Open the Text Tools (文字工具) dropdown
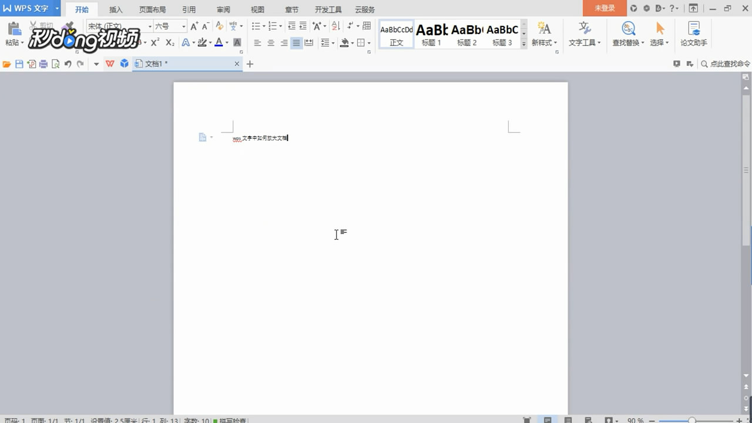The image size is (752, 423). tap(585, 34)
